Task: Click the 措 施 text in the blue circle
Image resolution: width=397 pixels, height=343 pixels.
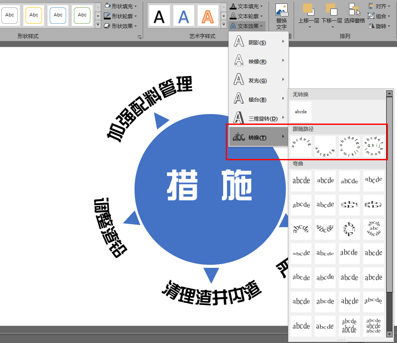Action: click(209, 185)
